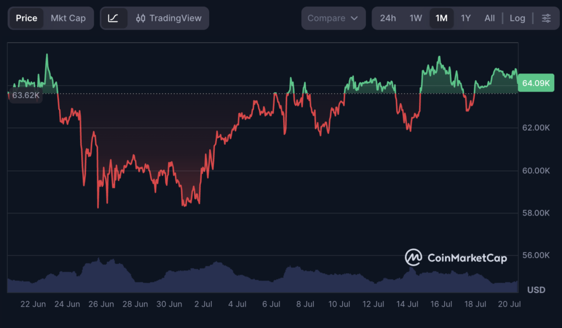This screenshot has height=328, width=562.
Task: Click the 10 Jul date label
Action: 339,304
